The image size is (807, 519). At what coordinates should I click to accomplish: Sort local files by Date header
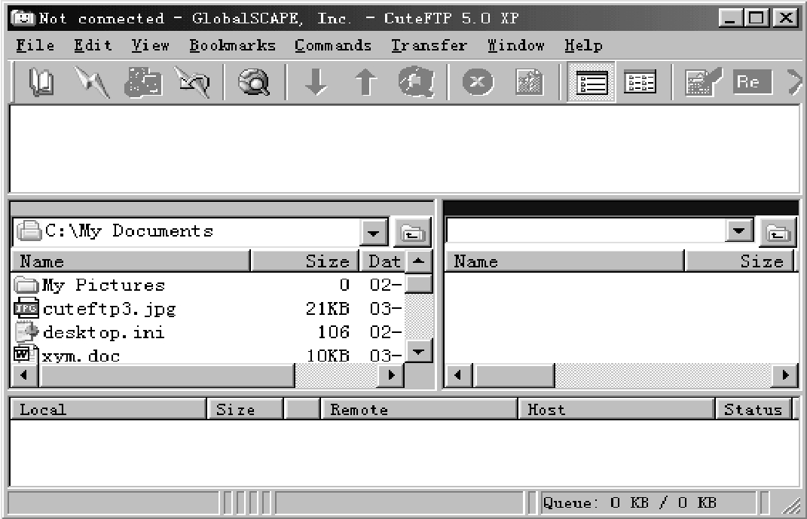coord(383,261)
